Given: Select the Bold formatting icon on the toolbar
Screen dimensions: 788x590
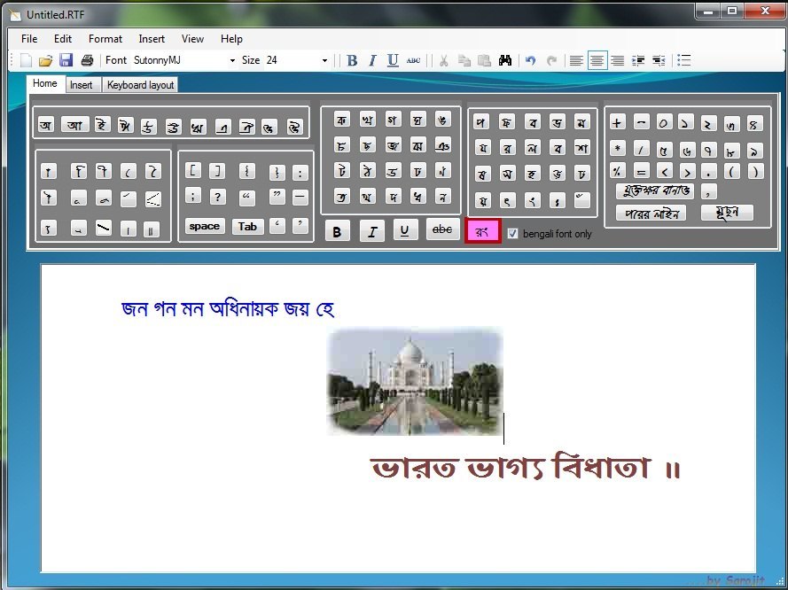Looking at the screenshot, I should [x=351, y=60].
